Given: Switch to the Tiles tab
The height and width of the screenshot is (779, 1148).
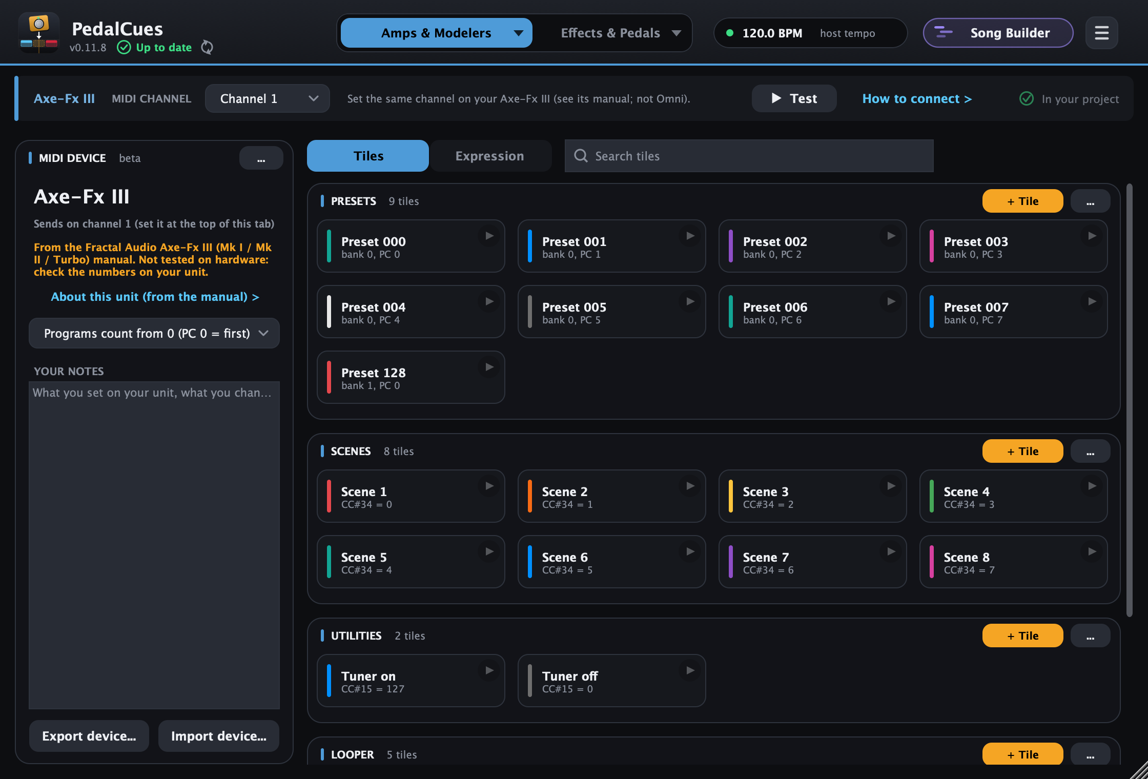Looking at the screenshot, I should point(368,156).
